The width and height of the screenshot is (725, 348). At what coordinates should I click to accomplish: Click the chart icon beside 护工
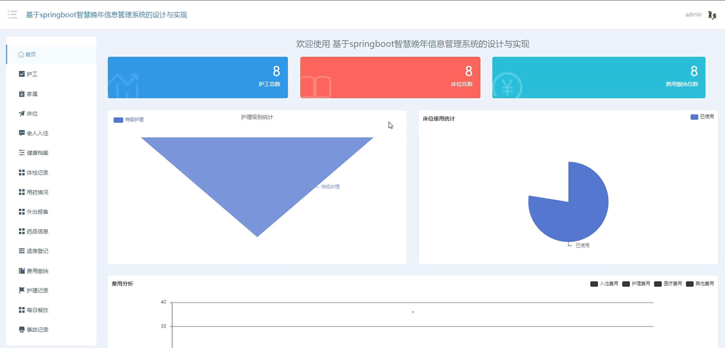tap(22, 74)
